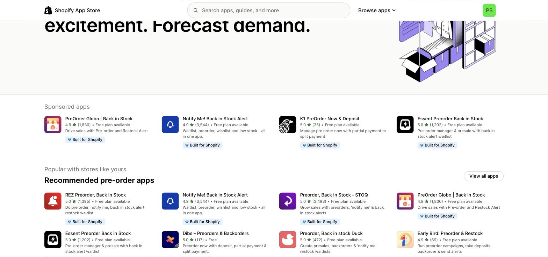Open Dibs Preorders app icon
This screenshot has width=548, height=257.
[x=170, y=240]
